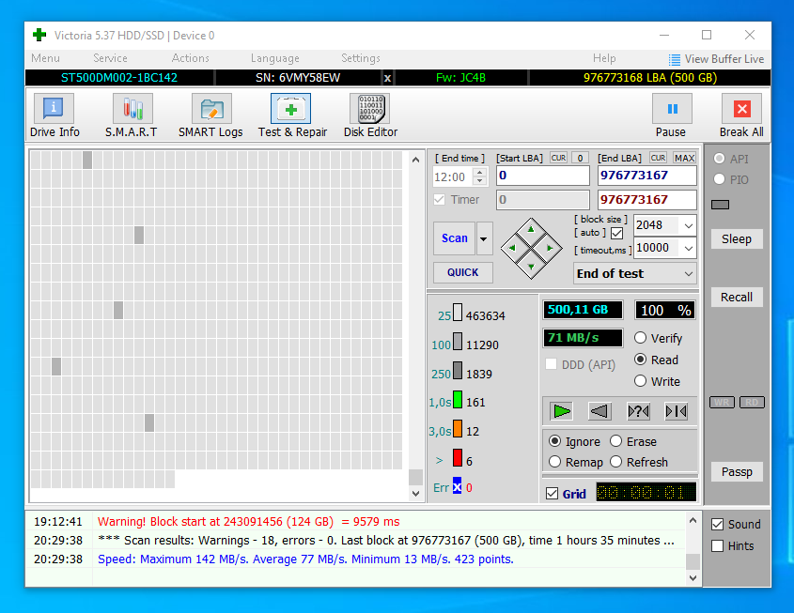Select the Verify radio button
Screen dimensions: 794x613
click(x=640, y=338)
